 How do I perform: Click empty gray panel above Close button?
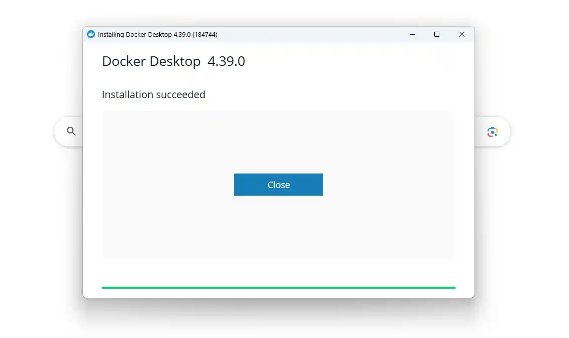click(x=278, y=141)
